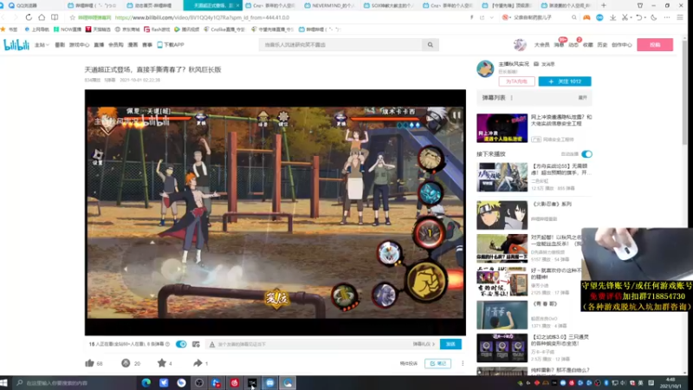Open the red NetEase Music taskbar icon

pos(234,383)
